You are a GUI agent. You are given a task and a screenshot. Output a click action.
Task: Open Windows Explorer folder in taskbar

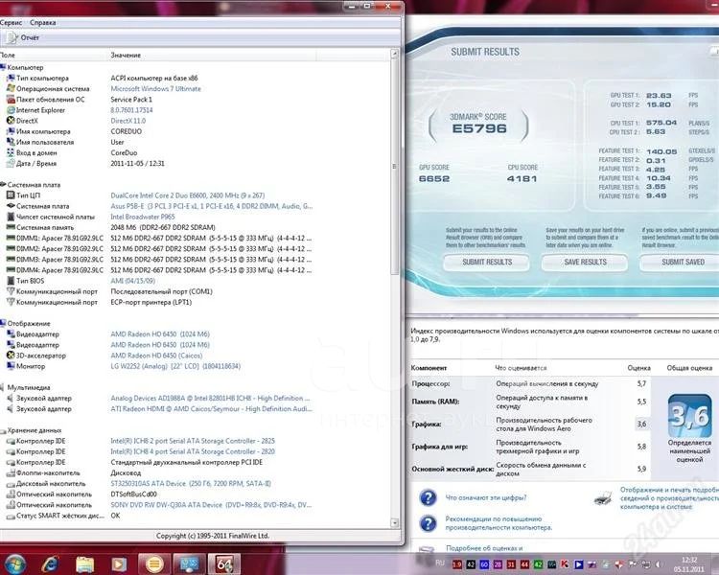84,564
